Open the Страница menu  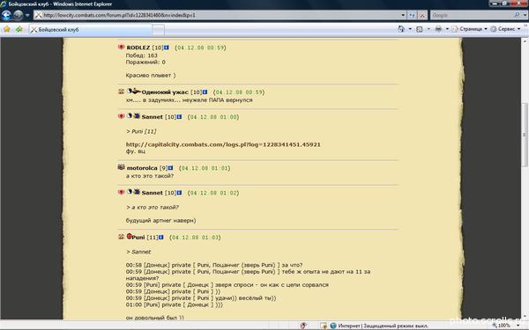(469, 29)
